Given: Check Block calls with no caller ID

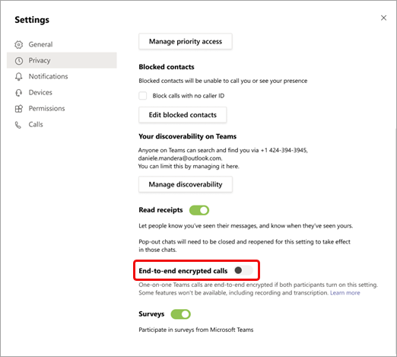Looking at the screenshot, I should tap(143, 96).
